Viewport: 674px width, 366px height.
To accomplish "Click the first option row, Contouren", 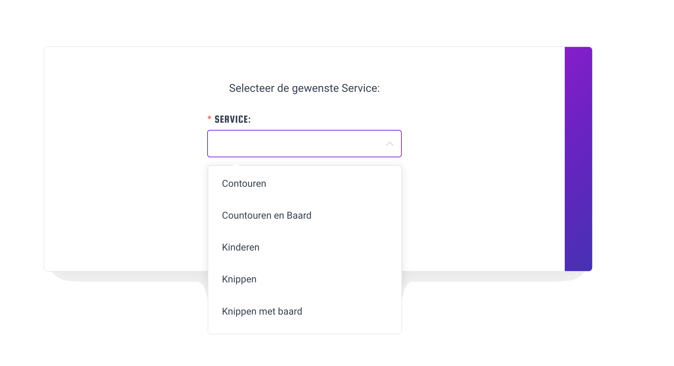I will [244, 183].
